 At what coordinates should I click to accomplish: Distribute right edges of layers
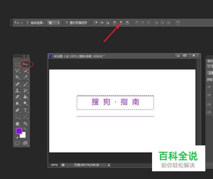[x=168, y=22]
